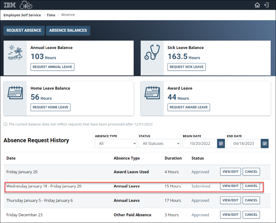This screenshot has height=223, width=276.
Task: Click inside the Begin Date input field
Action: point(200,143)
